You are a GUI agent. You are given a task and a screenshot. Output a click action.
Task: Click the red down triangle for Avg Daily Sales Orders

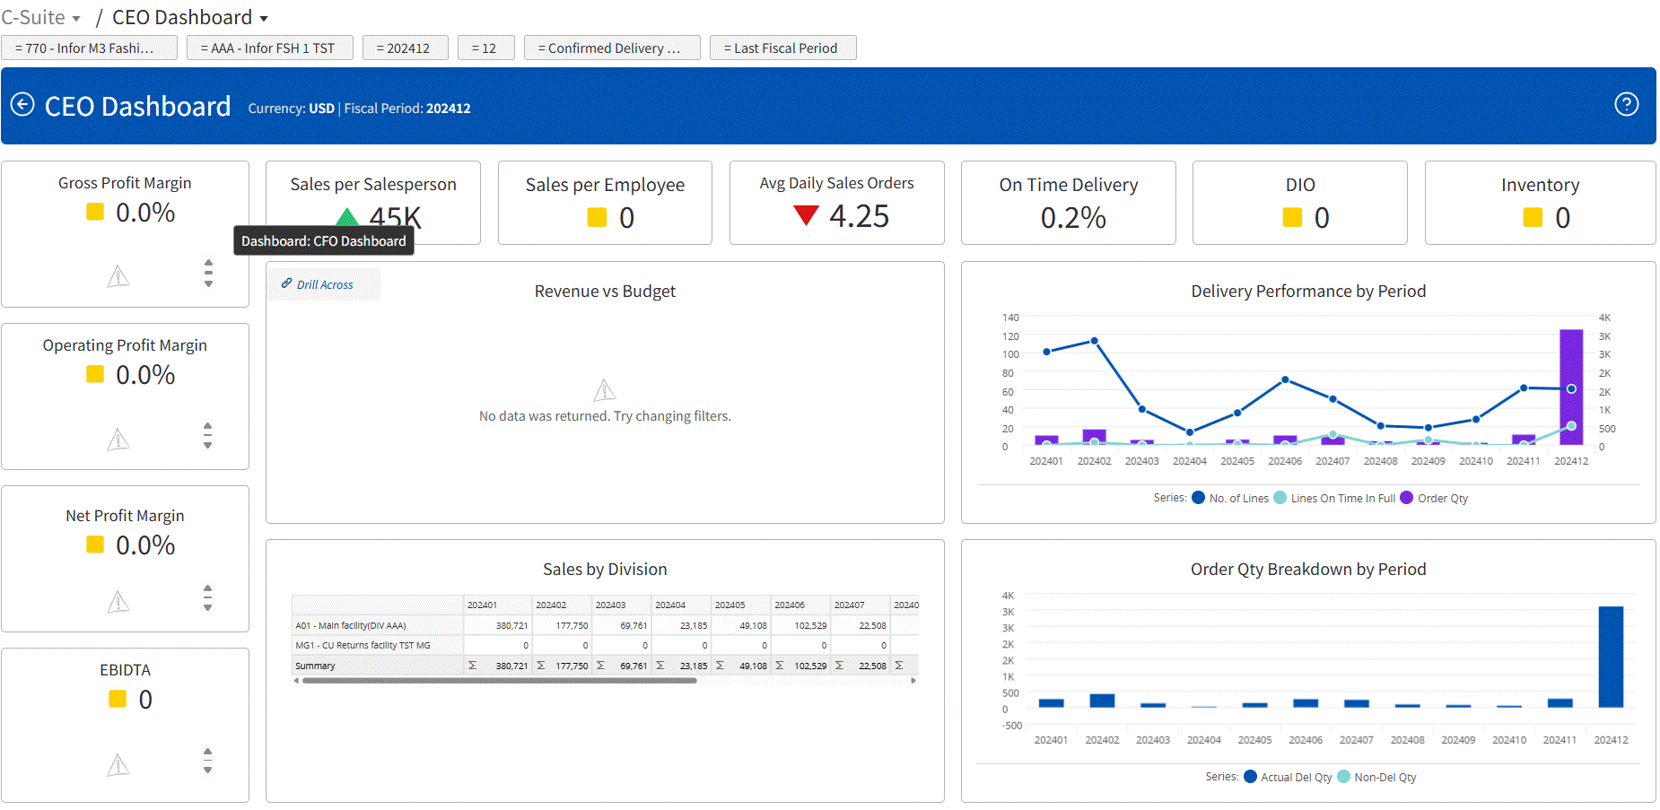(806, 215)
